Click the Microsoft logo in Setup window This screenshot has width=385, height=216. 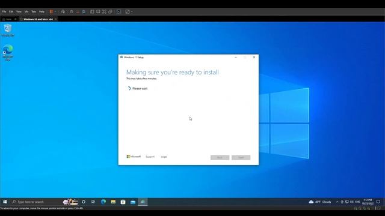[134, 157]
